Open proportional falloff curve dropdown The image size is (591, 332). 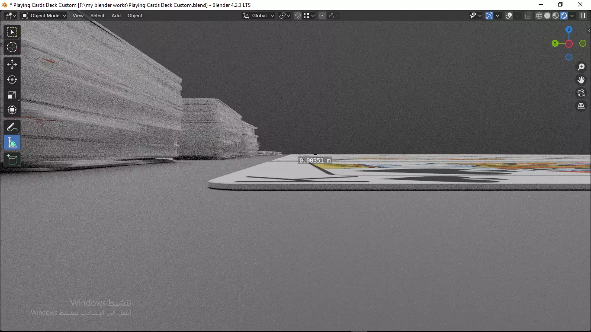333,16
